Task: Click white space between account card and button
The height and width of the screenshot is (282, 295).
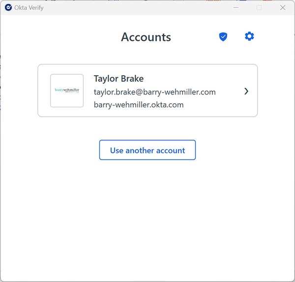Action: pos(147,128)
